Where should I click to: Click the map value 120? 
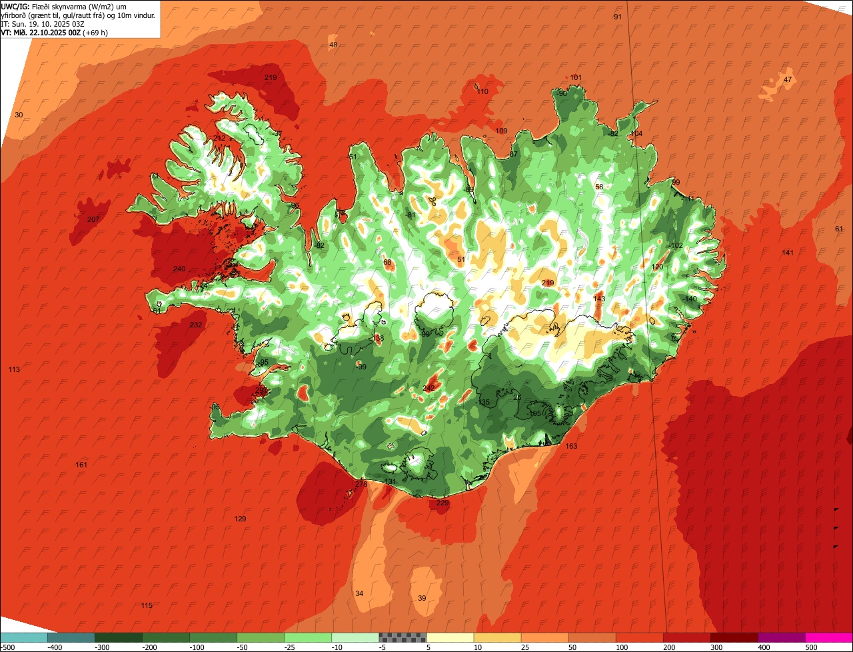[x=657, y=267]
